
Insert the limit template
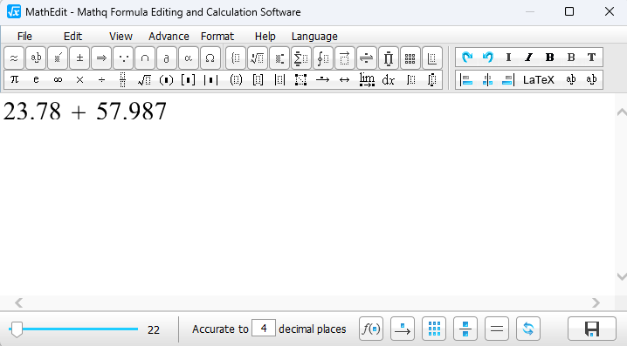367,80
